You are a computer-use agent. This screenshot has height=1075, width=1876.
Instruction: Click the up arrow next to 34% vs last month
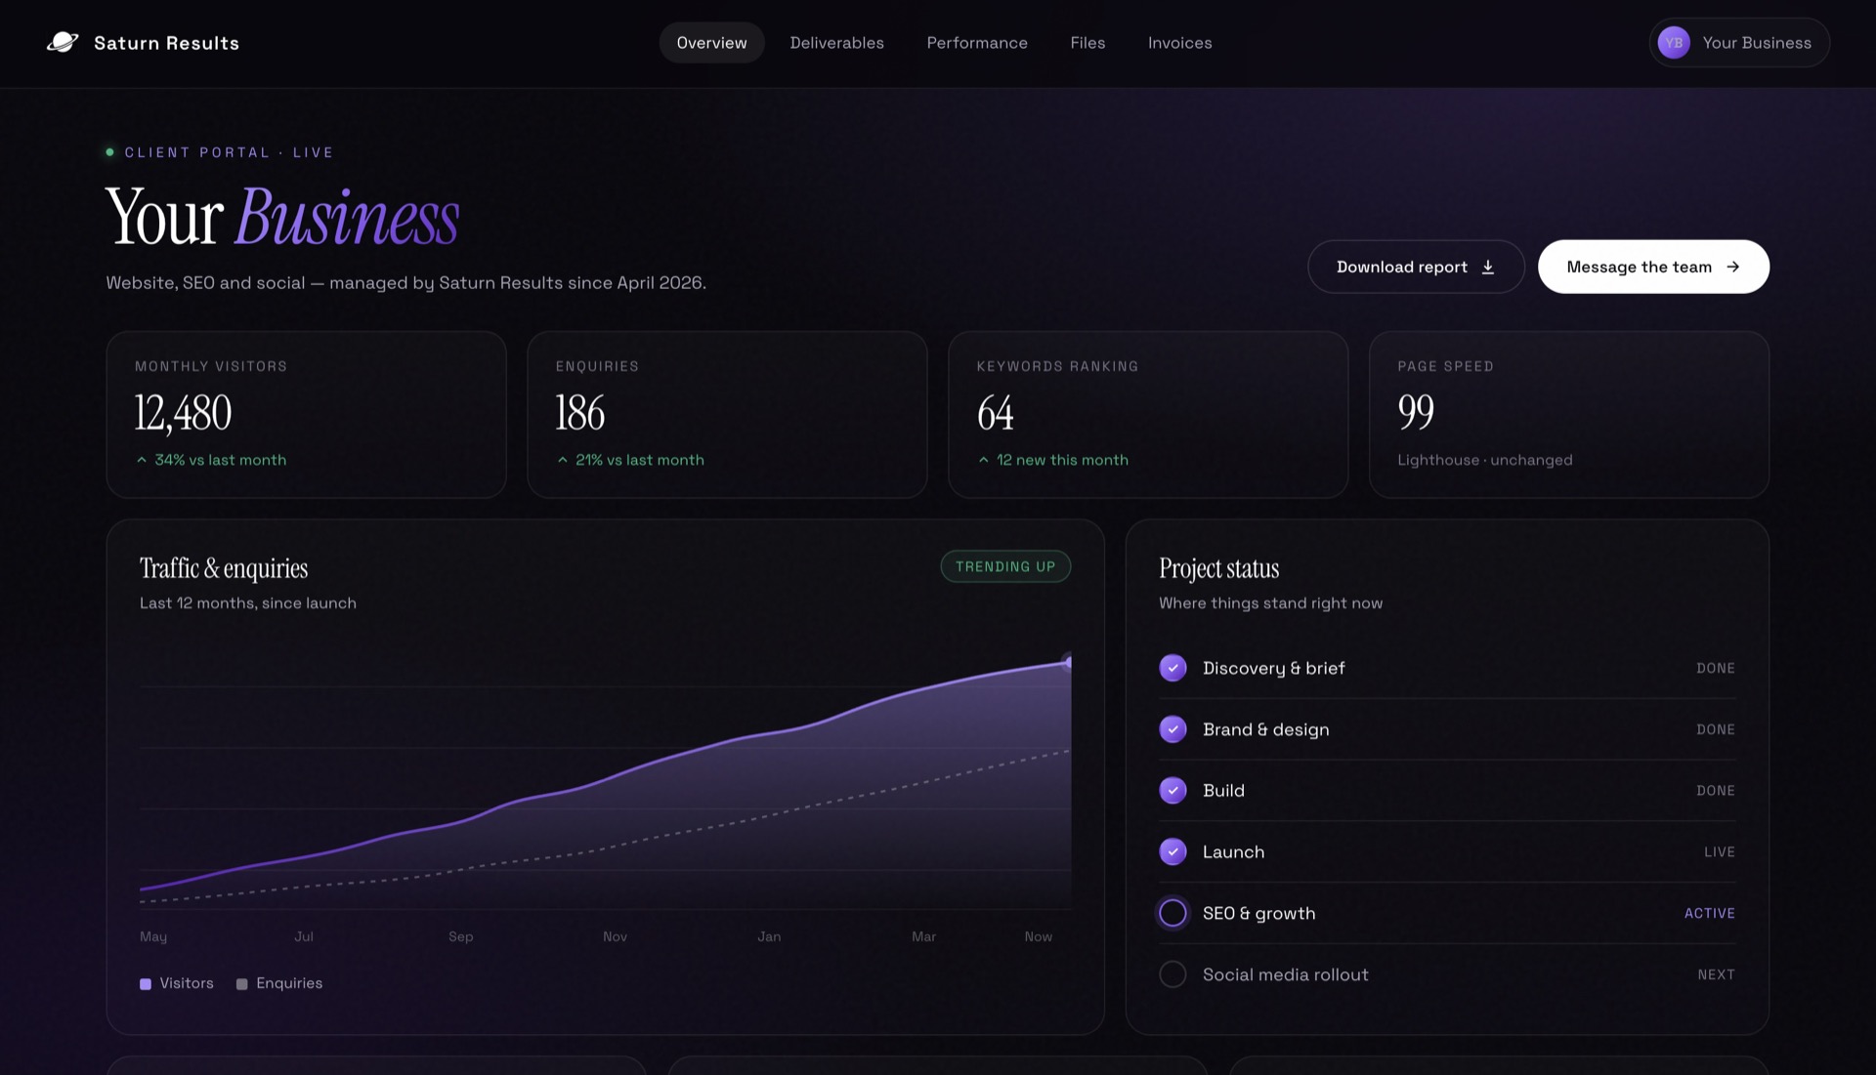coord(142,460)
